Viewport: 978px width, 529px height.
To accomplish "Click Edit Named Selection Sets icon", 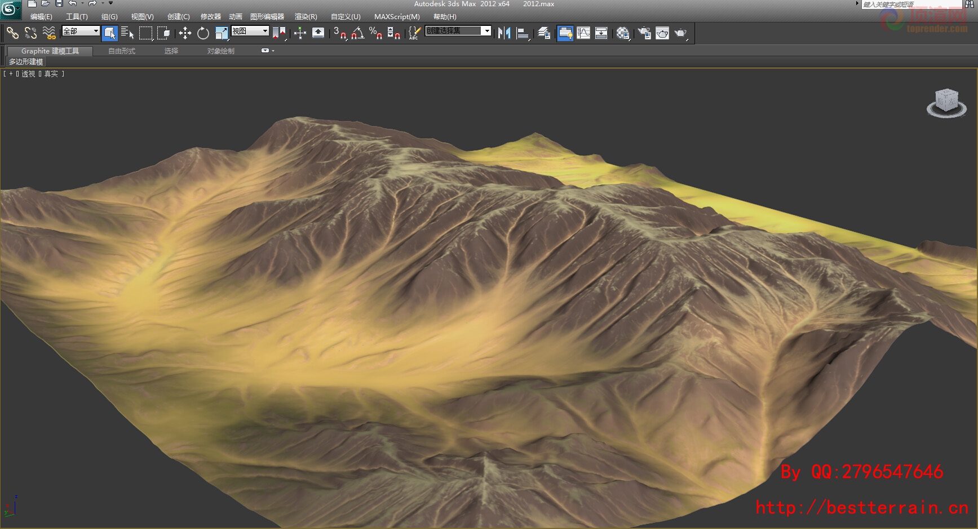I will (x=414, y=33).
